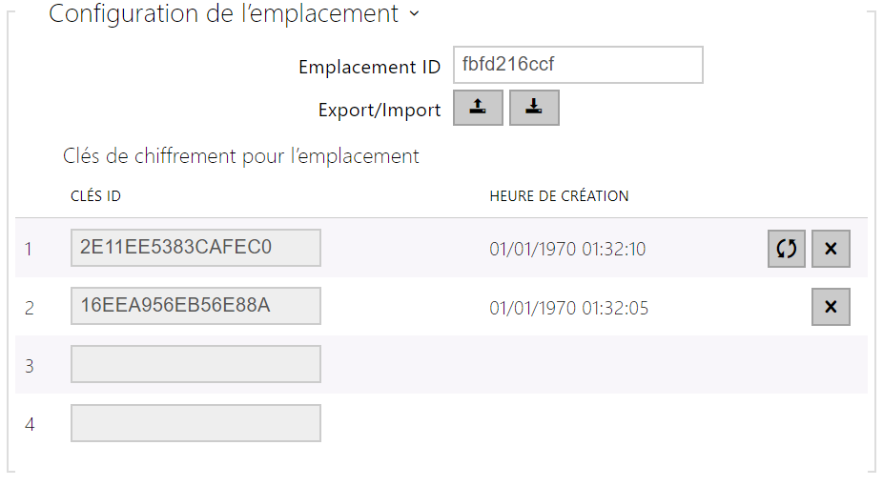Viewport: 883px width, 486px height.
Task: Click creation time 01/01/1970 01:32:10
Action: 567,250
